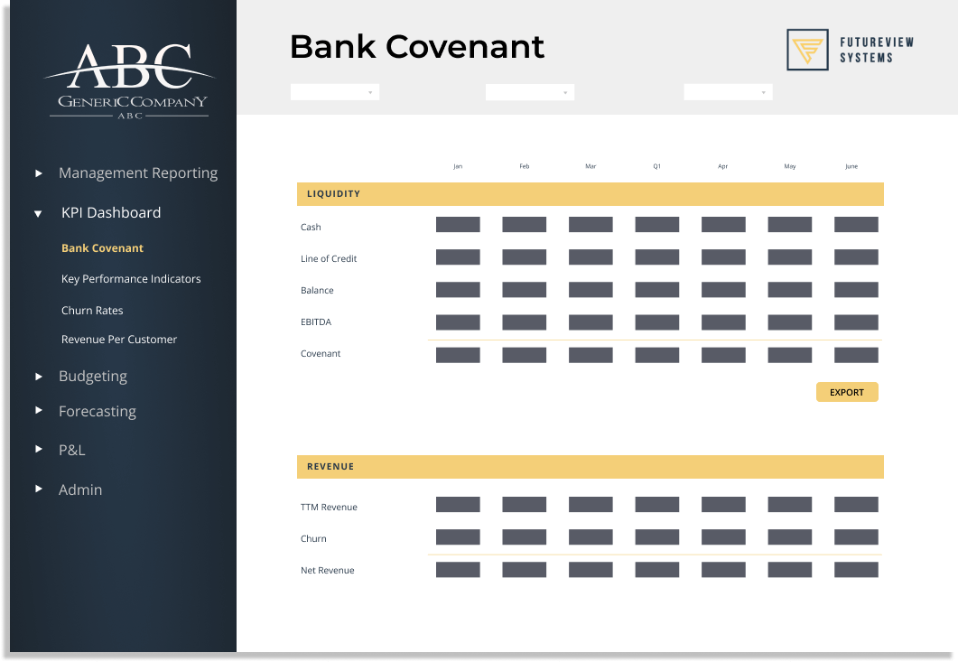This screenshot has width=958, height=662.
Task: Click the Covenant row label
Action: [x=321, y=353]
